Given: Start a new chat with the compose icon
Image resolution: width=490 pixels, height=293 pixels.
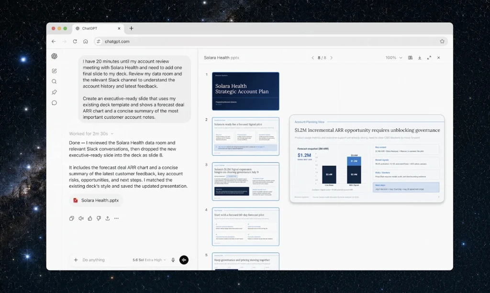Looking at the screenshot, I should point(55,71).
